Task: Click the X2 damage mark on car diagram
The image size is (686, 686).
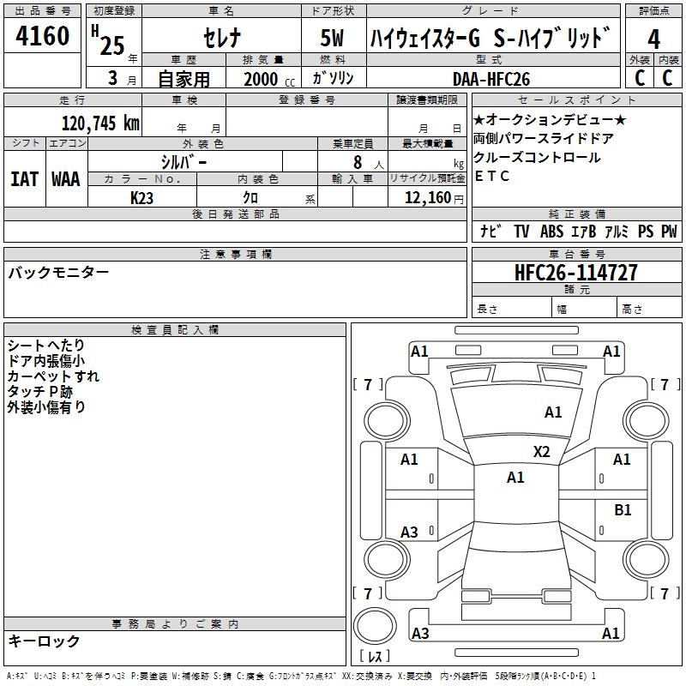Action: point(541,452)
